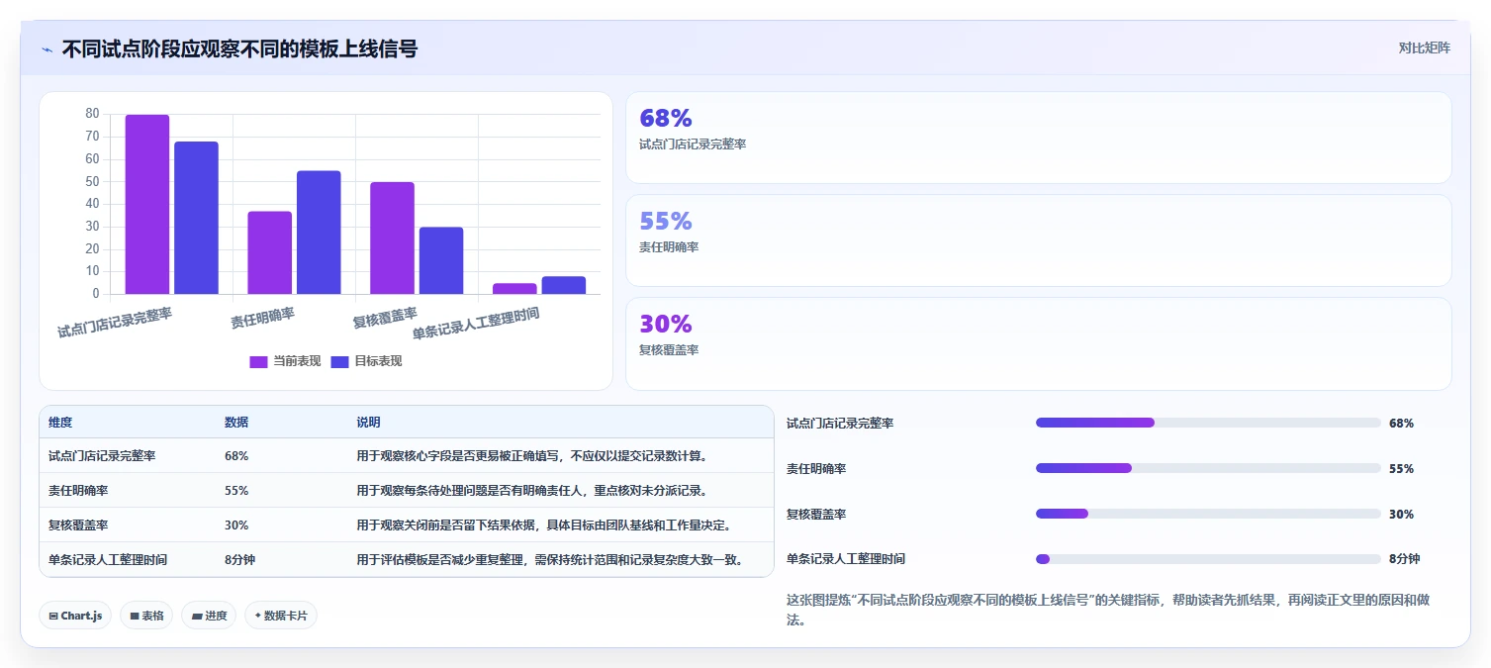Click the Chart.js tag chip
Viewport: 1491px width, 668px height.
75,616
